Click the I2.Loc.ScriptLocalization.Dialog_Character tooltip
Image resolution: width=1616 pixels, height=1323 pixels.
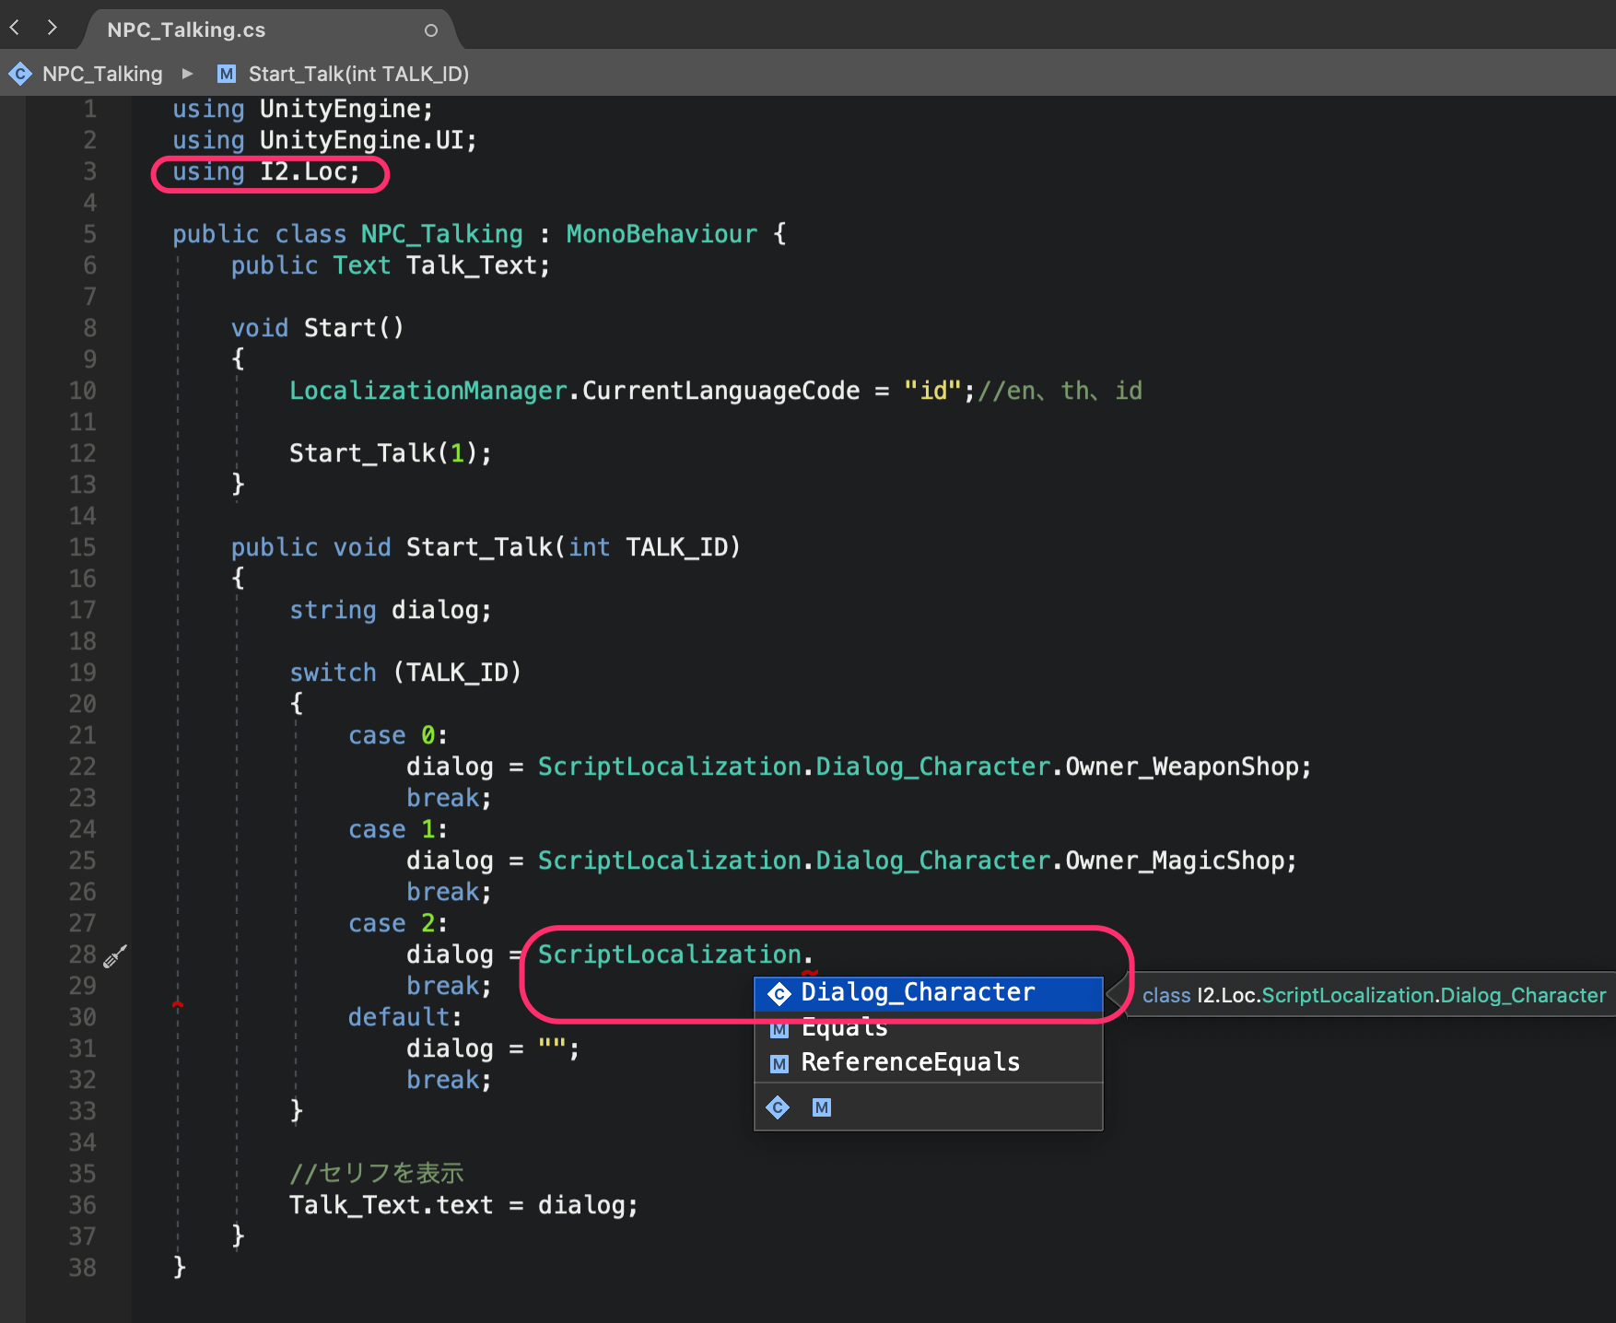click(x=1373, y=995)
